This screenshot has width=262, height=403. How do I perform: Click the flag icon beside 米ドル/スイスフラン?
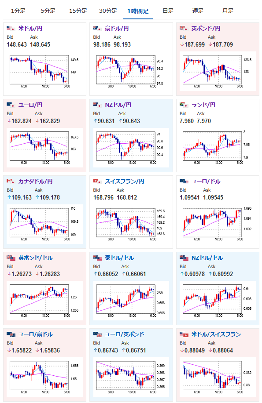[x=184, y=334]
